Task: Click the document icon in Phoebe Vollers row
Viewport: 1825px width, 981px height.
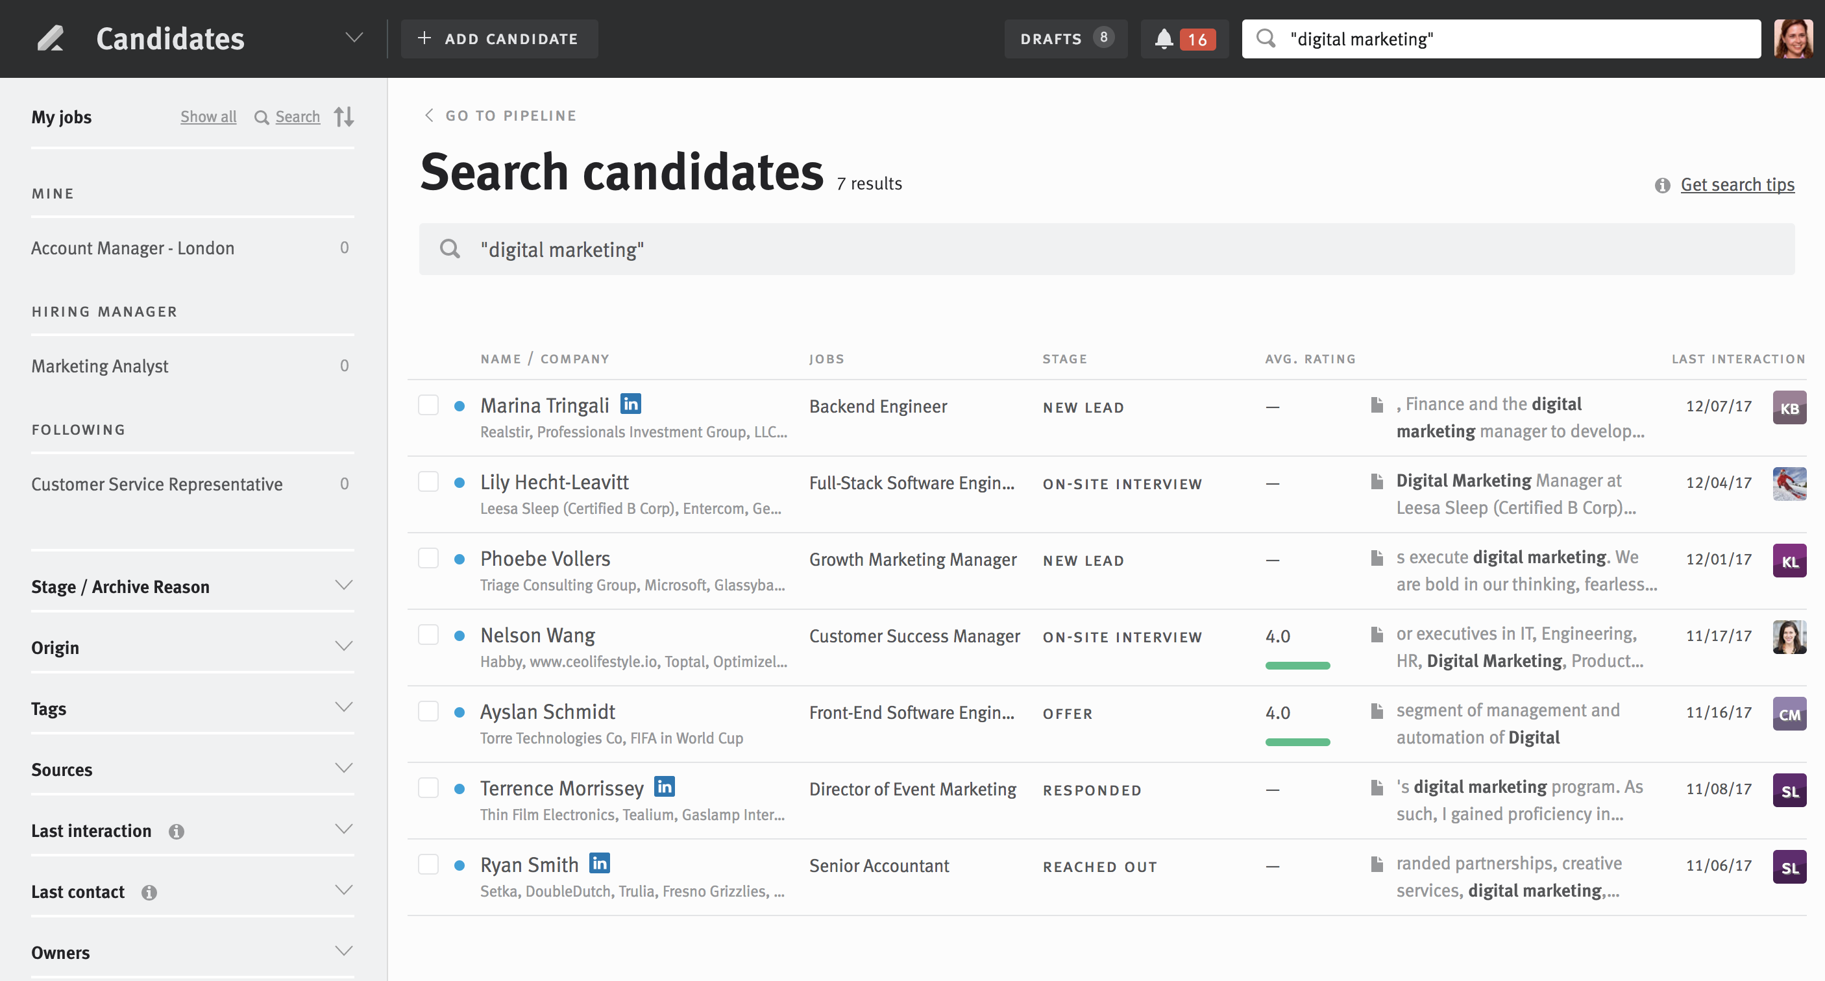Action: coord(1377,558)
